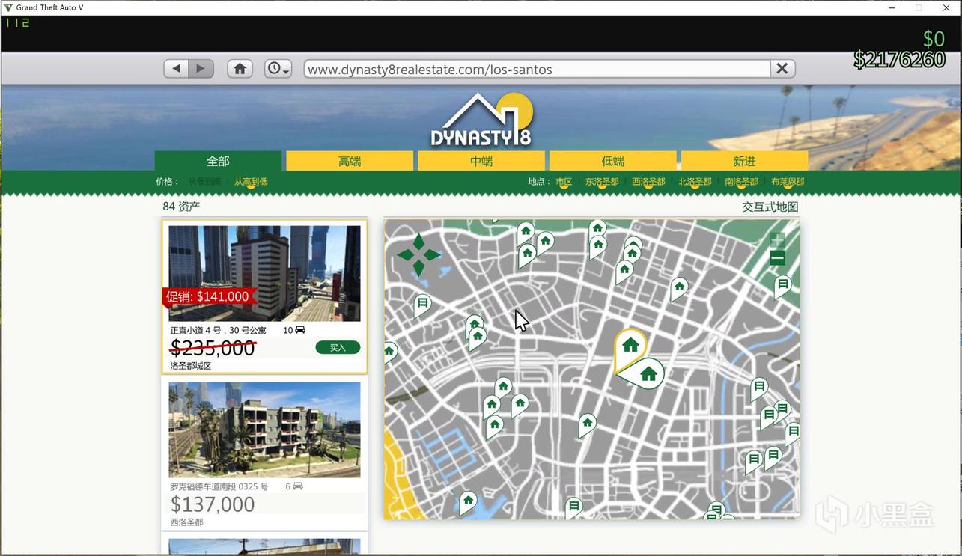This screenshot has width=962, height=556.
Task: Select the yellow-highlighted house marker on the map
Action: (x=630, y=346)
